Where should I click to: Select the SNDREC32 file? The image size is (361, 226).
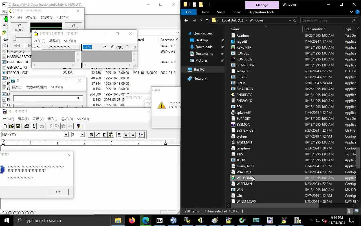245,95
